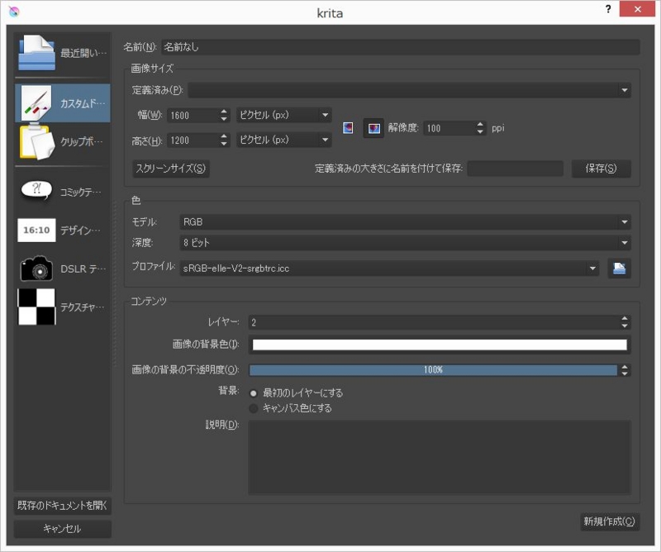Choose the クリップボード creation icon
The width and height of the screenshot is (661, 552).
coord(36,141)
